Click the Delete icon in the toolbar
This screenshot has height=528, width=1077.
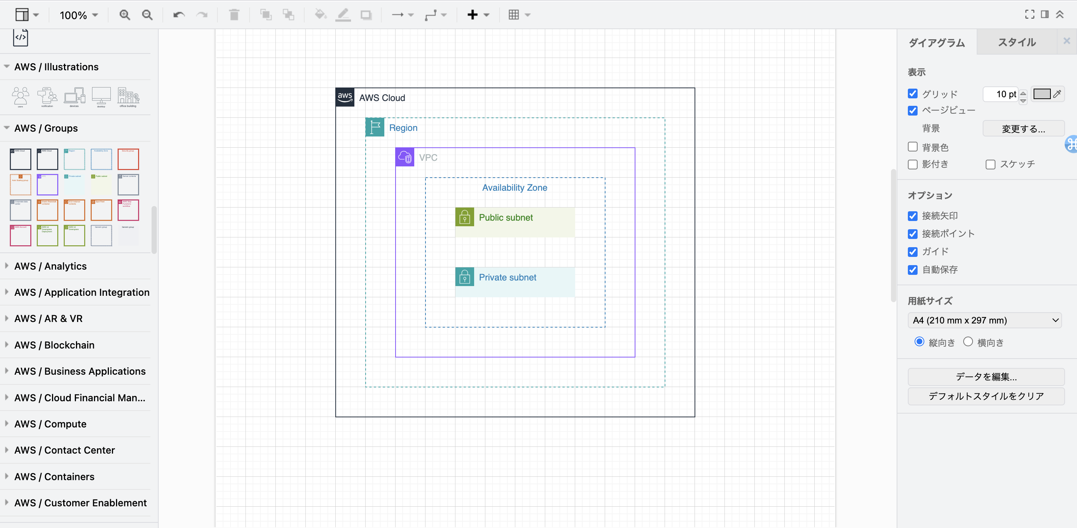click(234, 15)
